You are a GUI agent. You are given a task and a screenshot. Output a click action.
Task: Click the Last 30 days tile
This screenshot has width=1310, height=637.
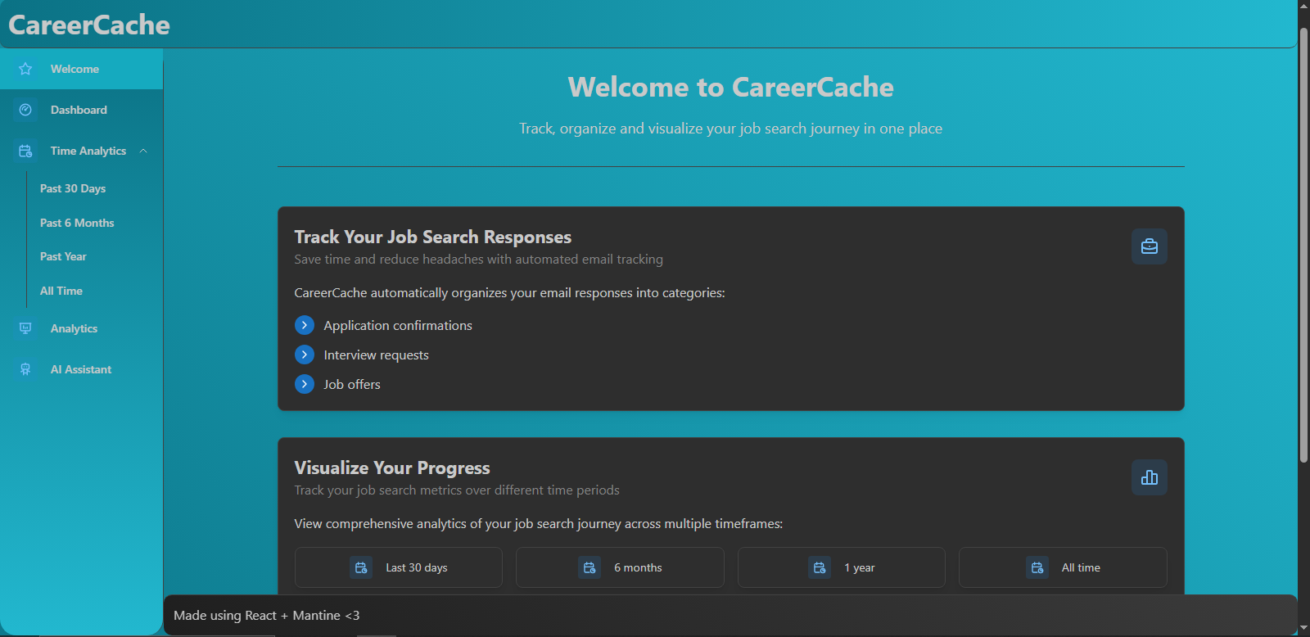pos(399,567)
